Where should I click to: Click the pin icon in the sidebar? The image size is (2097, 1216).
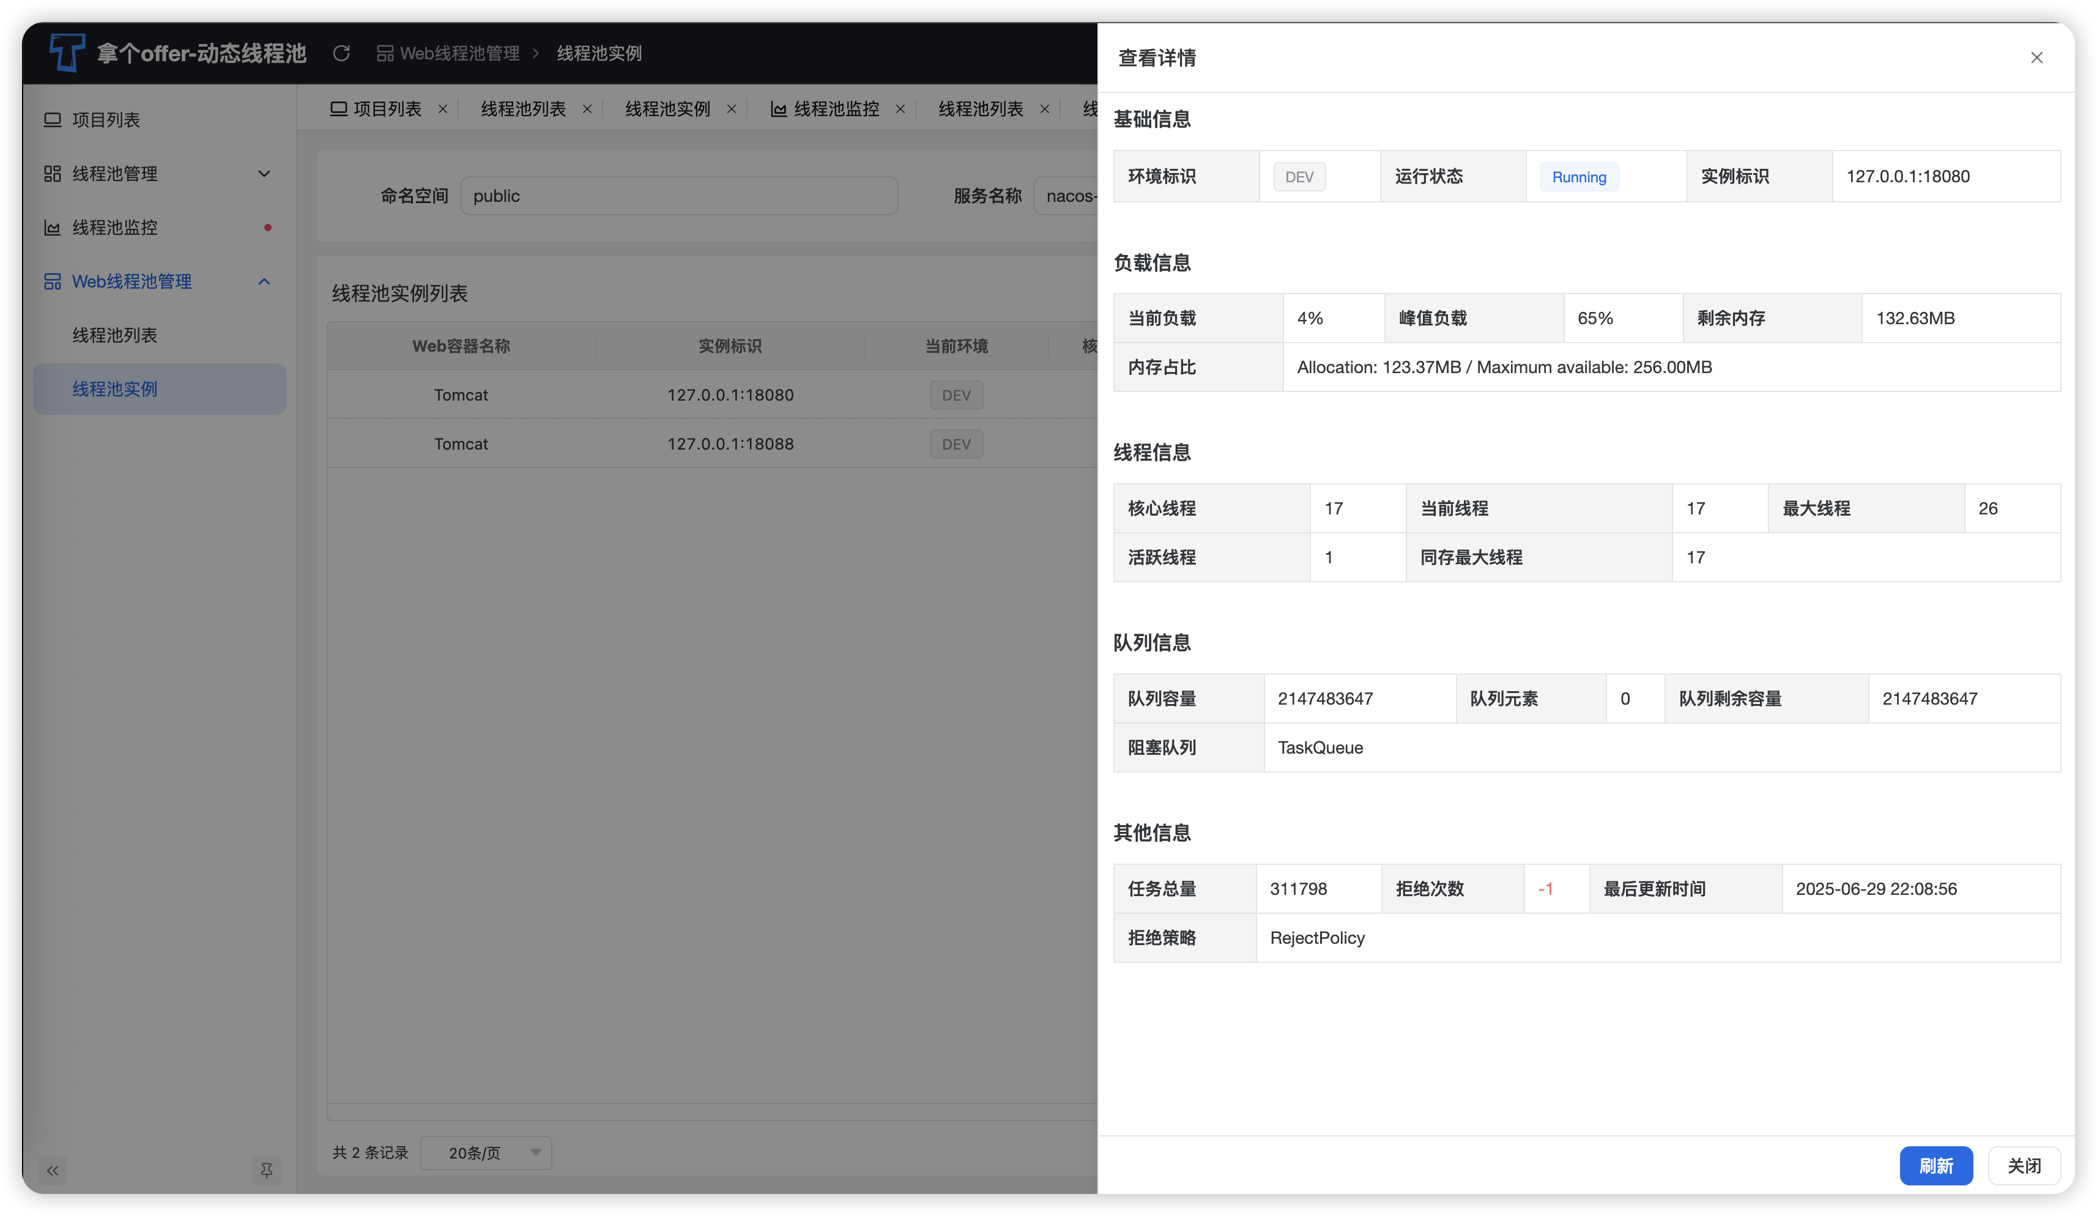point(266,1171)
